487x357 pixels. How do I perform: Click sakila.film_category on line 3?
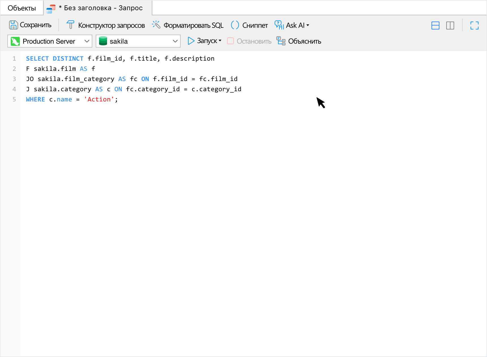click(x=76, y=79)
